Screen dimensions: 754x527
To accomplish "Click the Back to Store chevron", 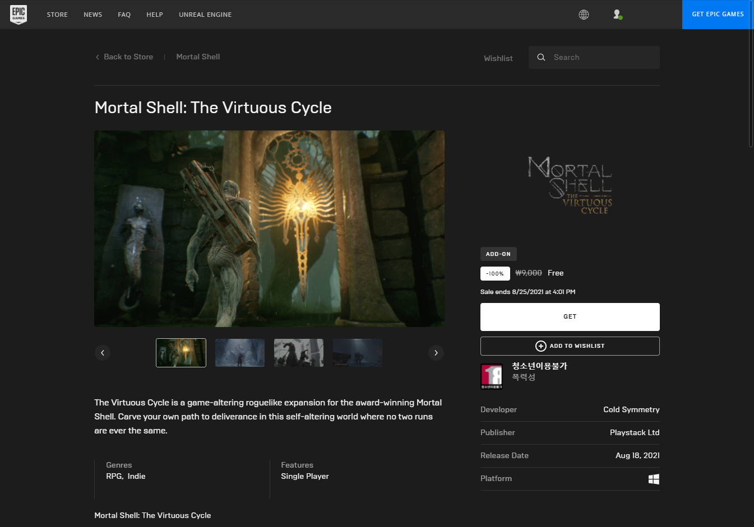I will 98,57.
